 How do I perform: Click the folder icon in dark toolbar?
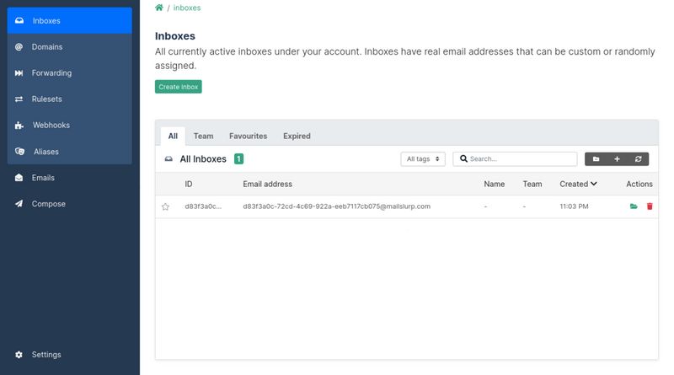click(x=596, y=159)
